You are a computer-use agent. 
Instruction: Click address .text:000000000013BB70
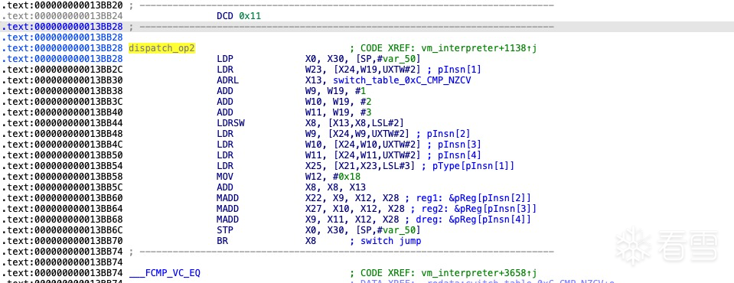click(x=62, y=241)
